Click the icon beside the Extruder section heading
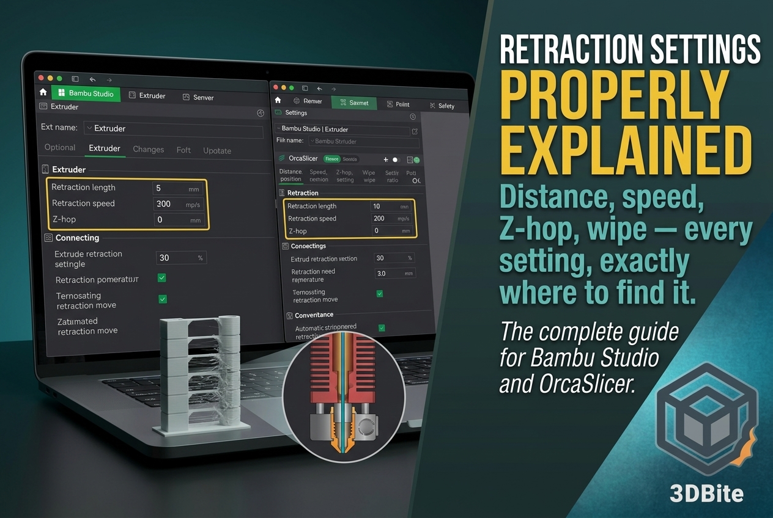 click(45, 169)
